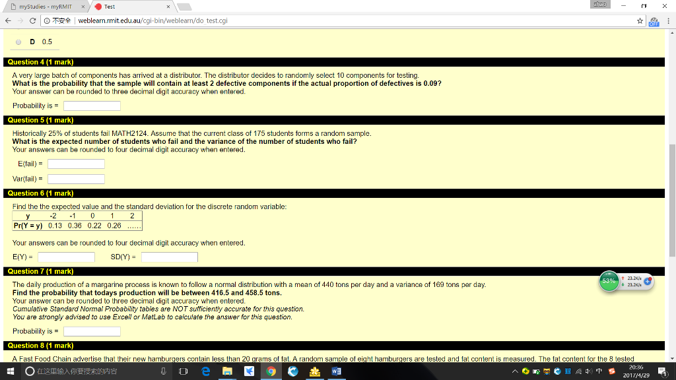Open File Explorer from the taskbar

click(x=227, y=371)
